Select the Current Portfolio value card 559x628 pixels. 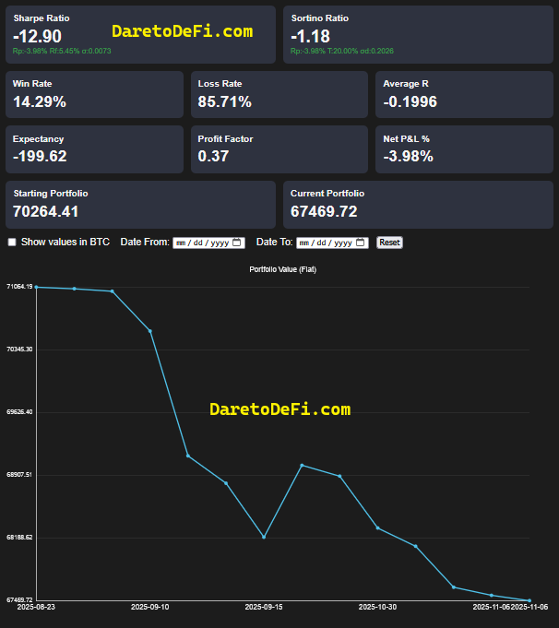click(417, 205)
